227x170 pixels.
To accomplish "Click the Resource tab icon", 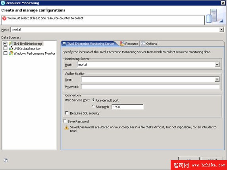I will (x=122, y=44).
